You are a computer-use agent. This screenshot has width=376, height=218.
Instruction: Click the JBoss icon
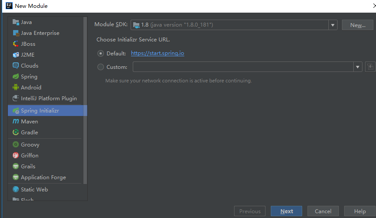coord(16,44)
